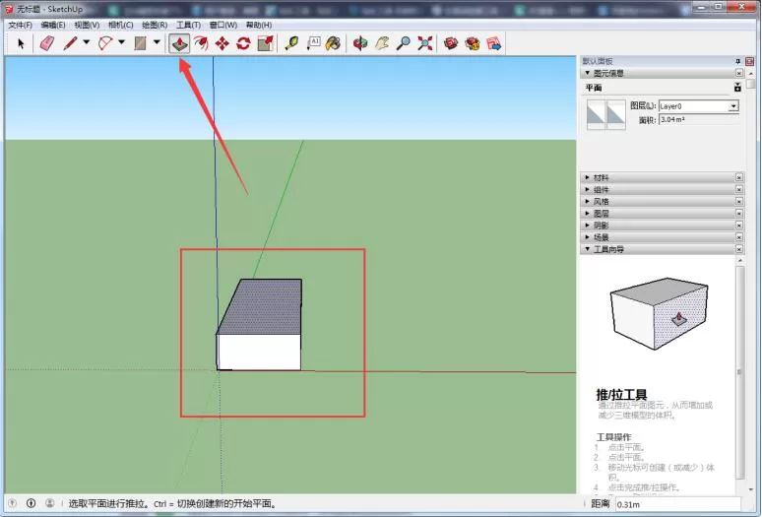Select the Scale tool

click(x=266, y=43)
